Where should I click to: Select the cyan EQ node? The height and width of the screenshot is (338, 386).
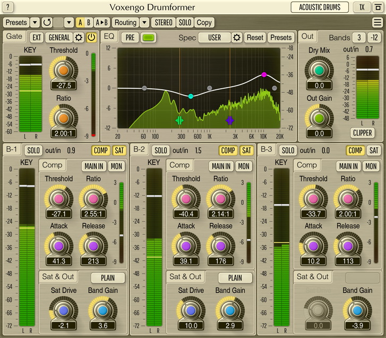tap(191, 96)
